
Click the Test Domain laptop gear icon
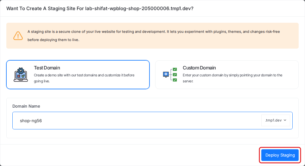[21, 75]
